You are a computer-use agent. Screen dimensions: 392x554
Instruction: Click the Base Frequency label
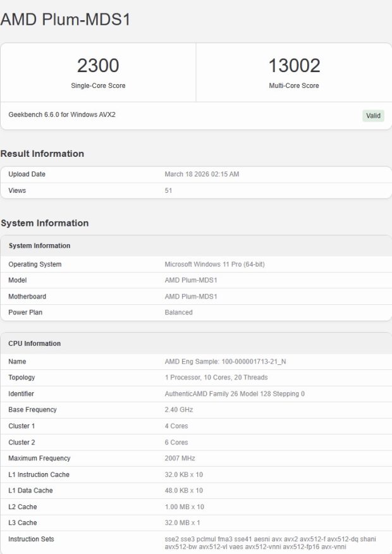click(x=32, y=410)
